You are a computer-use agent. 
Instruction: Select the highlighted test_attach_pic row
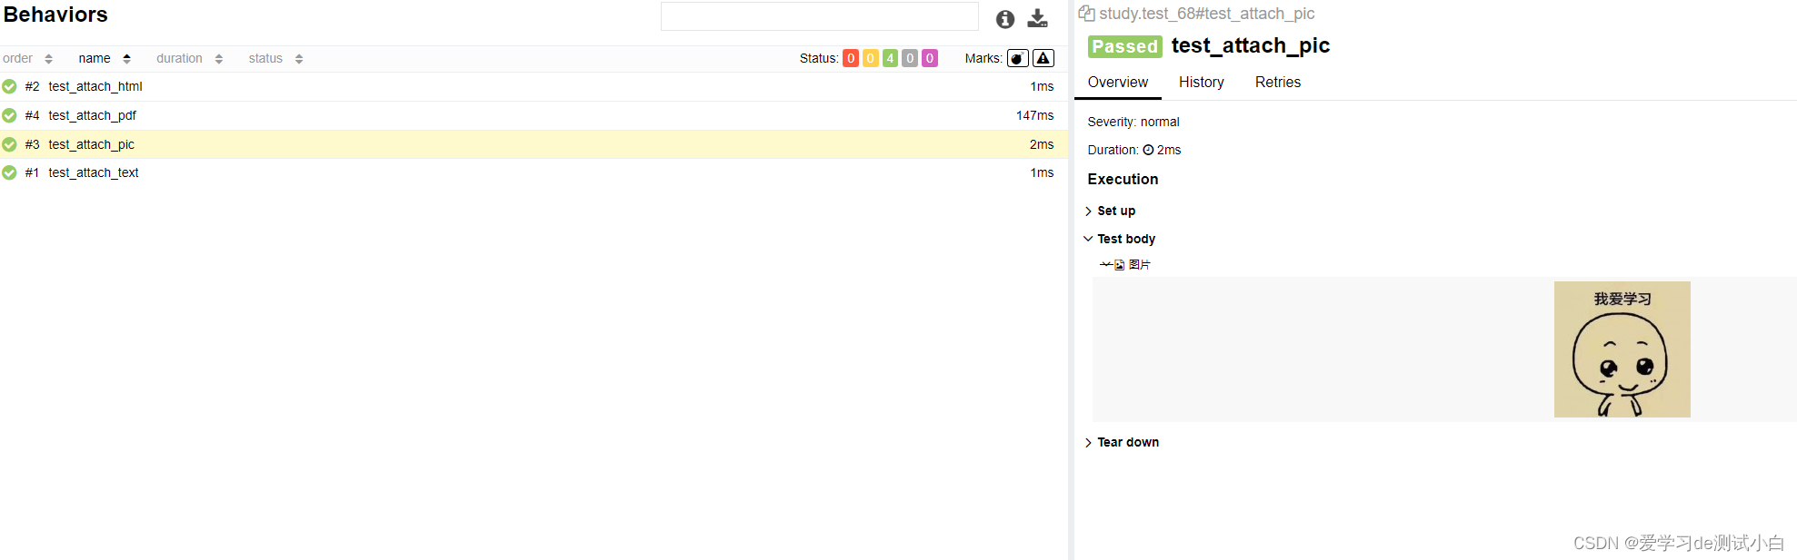pos(534,144)
